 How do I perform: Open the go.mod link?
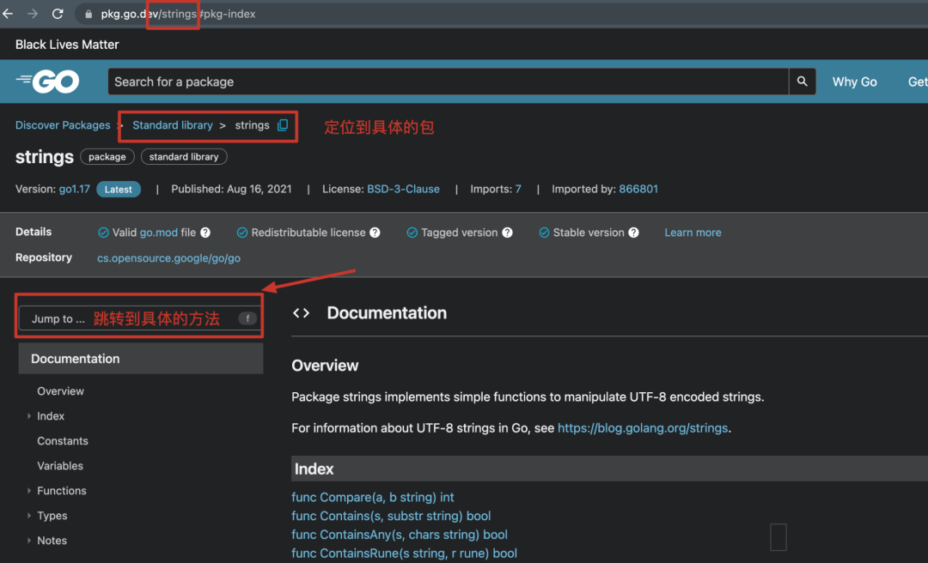coord(159,233)
